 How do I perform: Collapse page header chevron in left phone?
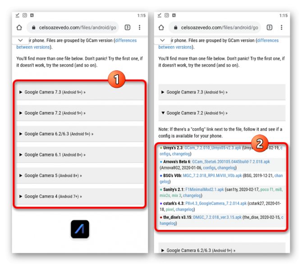click(20, 40)
